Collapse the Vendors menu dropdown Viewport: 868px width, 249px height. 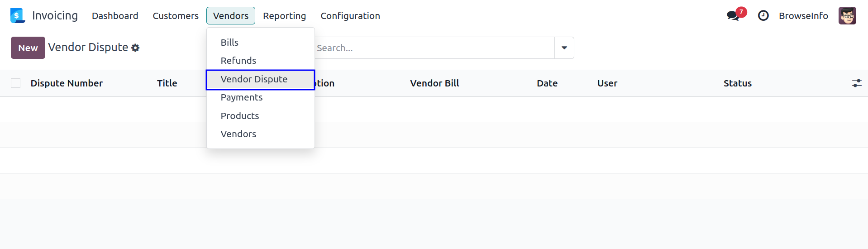tap(230, 16)
